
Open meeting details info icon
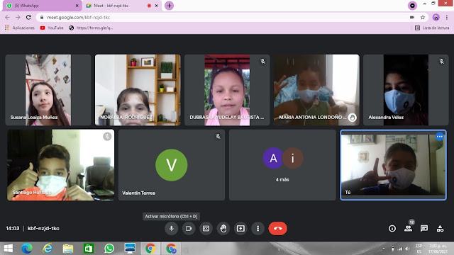point(392,229)
